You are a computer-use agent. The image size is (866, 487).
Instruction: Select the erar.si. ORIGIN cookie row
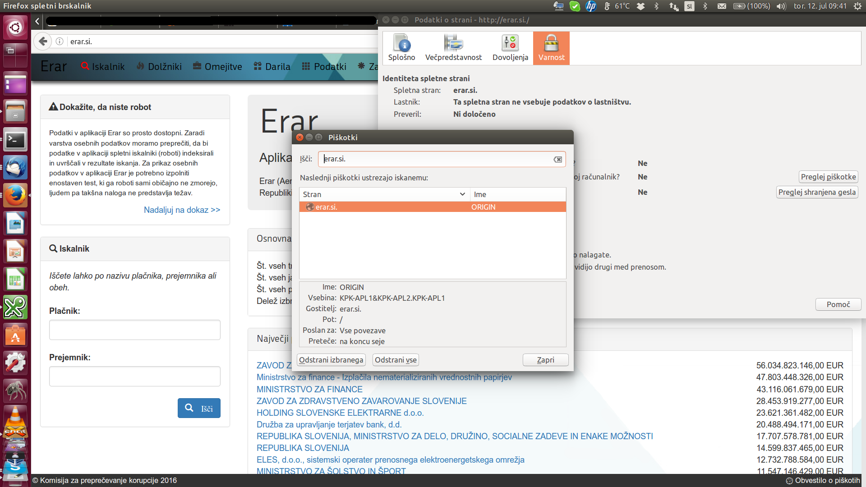[433, 207]
